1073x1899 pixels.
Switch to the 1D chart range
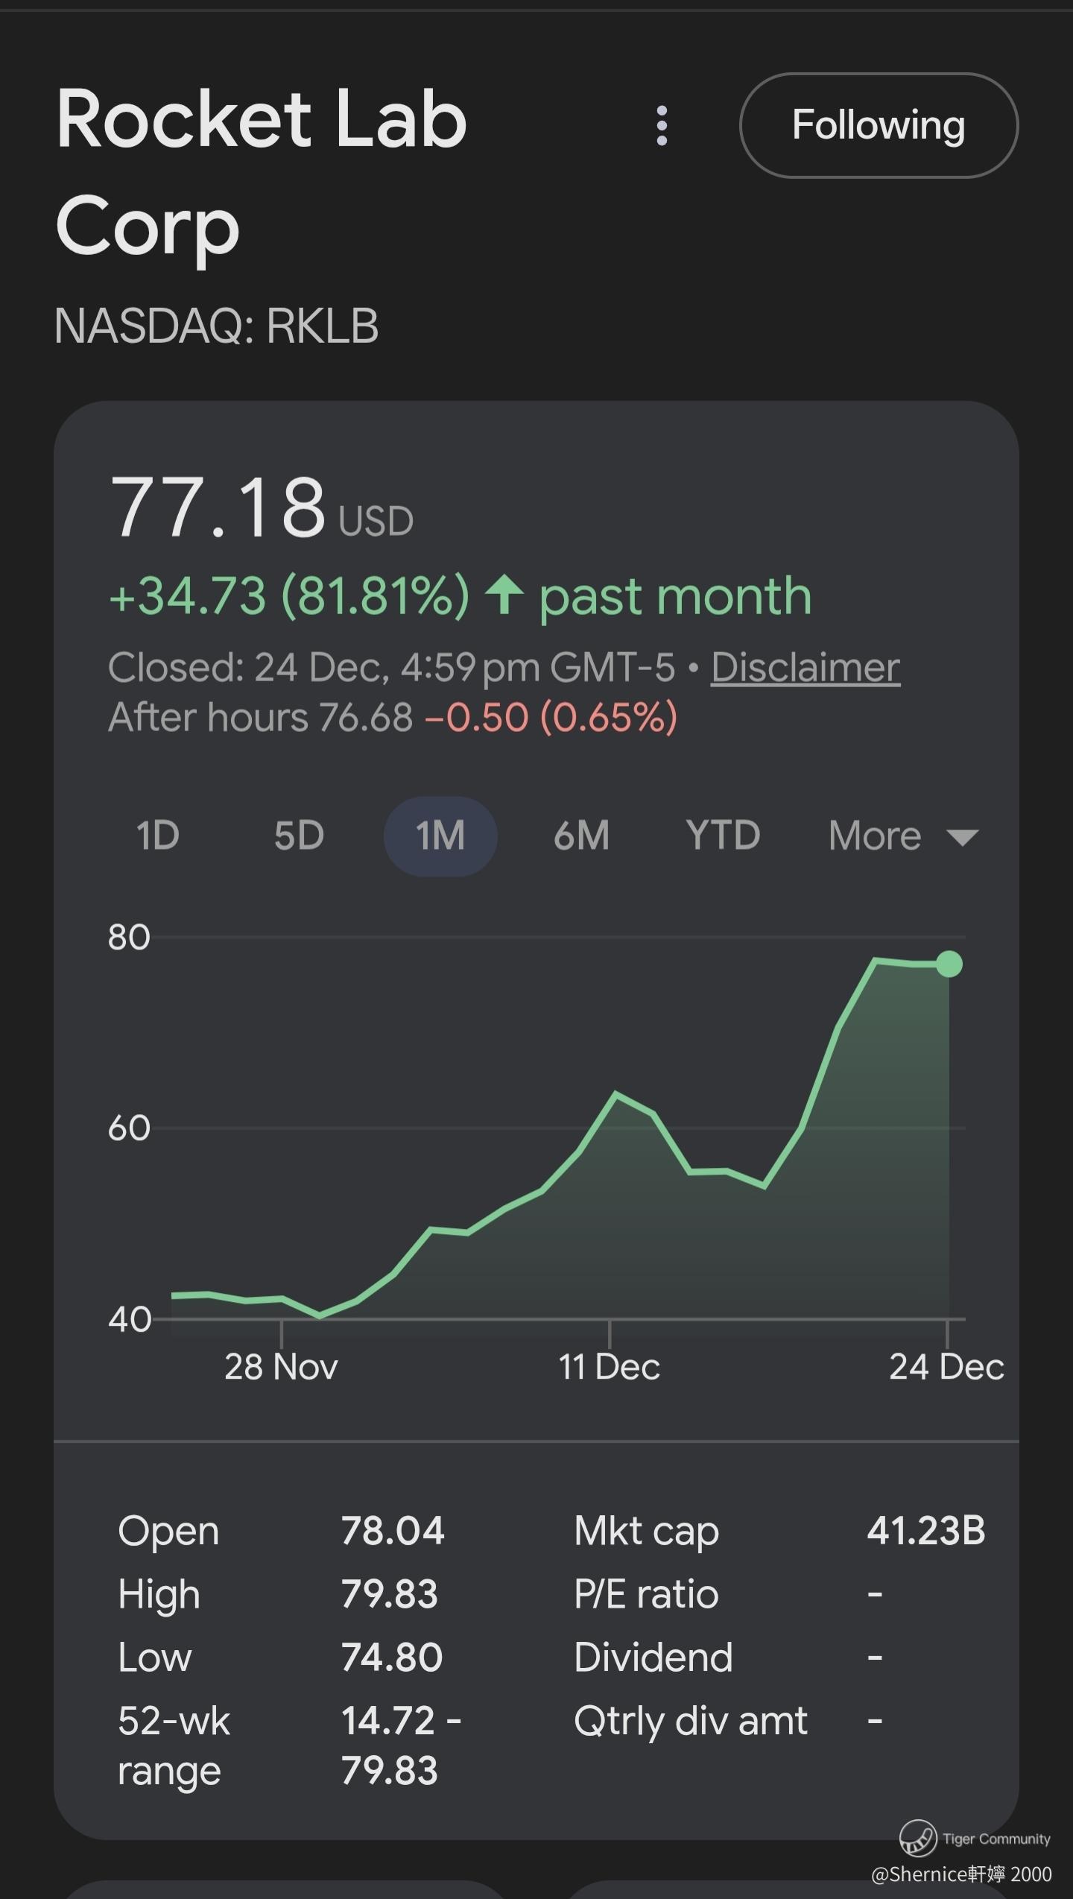pyautogui.click(x=158, y=835)
